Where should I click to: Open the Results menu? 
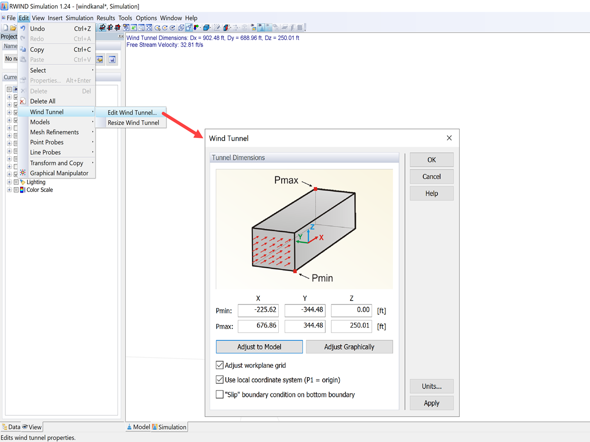click(x=106, y=18)
